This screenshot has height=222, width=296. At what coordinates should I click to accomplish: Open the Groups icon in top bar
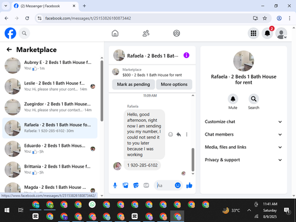coord(176,33)
